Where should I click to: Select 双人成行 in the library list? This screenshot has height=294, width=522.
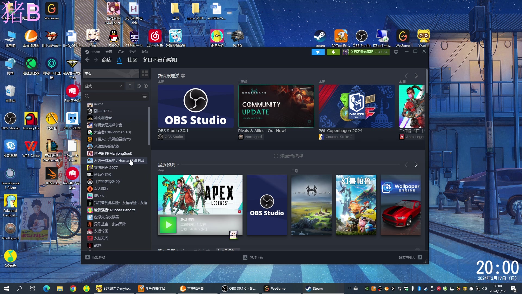(117, 189)
